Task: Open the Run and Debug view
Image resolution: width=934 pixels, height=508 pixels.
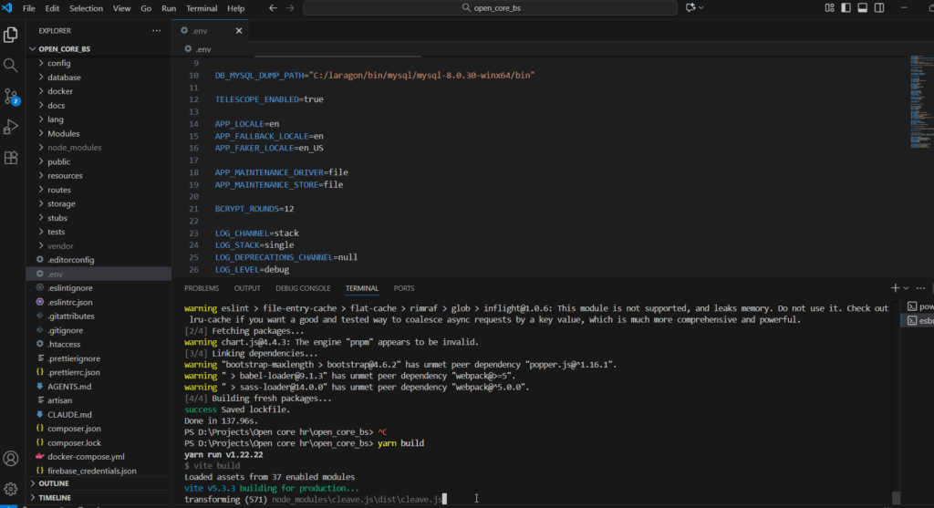Action: tap(11, 126)
